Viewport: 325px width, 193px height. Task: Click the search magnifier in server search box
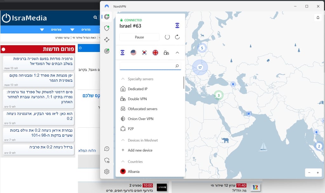tap(177, 66)
